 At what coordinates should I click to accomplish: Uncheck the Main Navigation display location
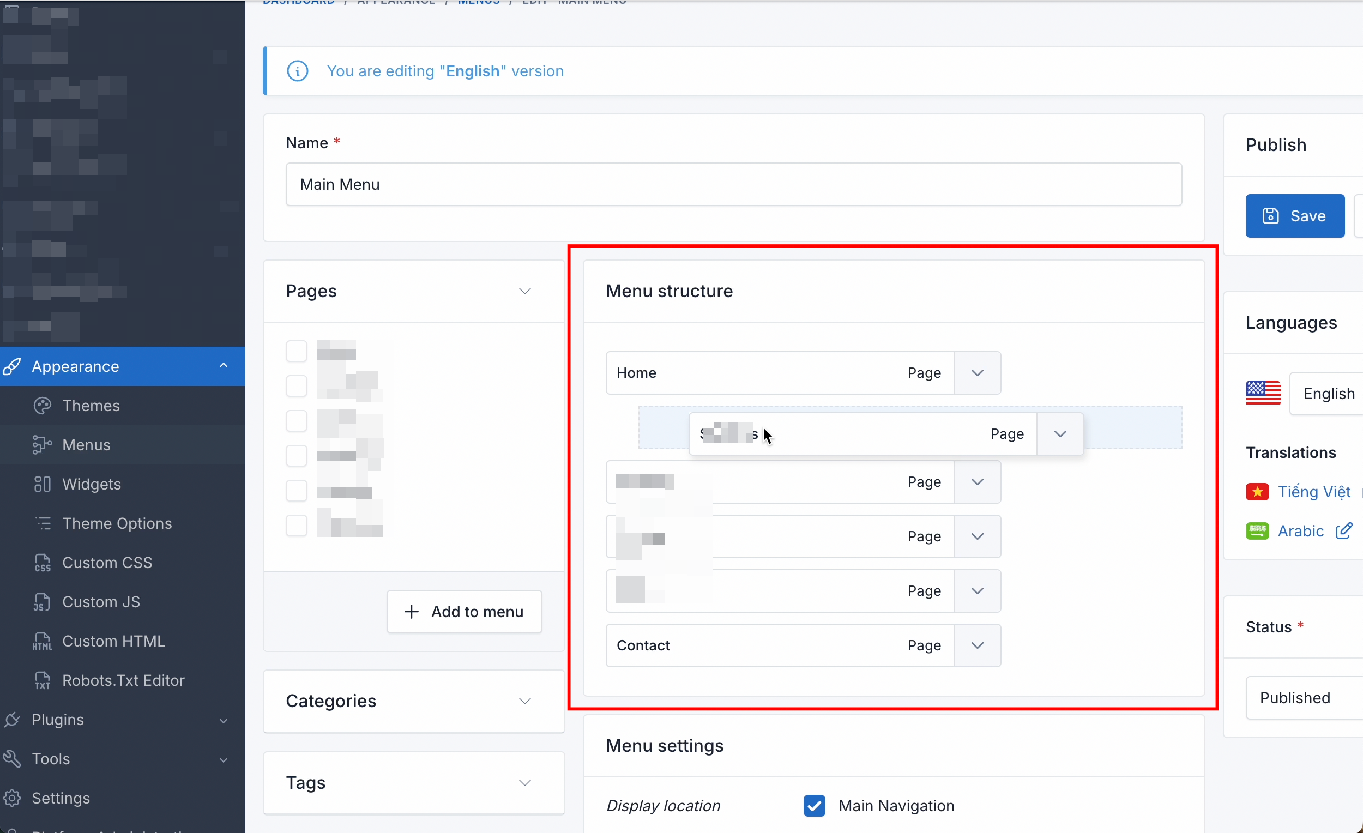click(815, 806)
